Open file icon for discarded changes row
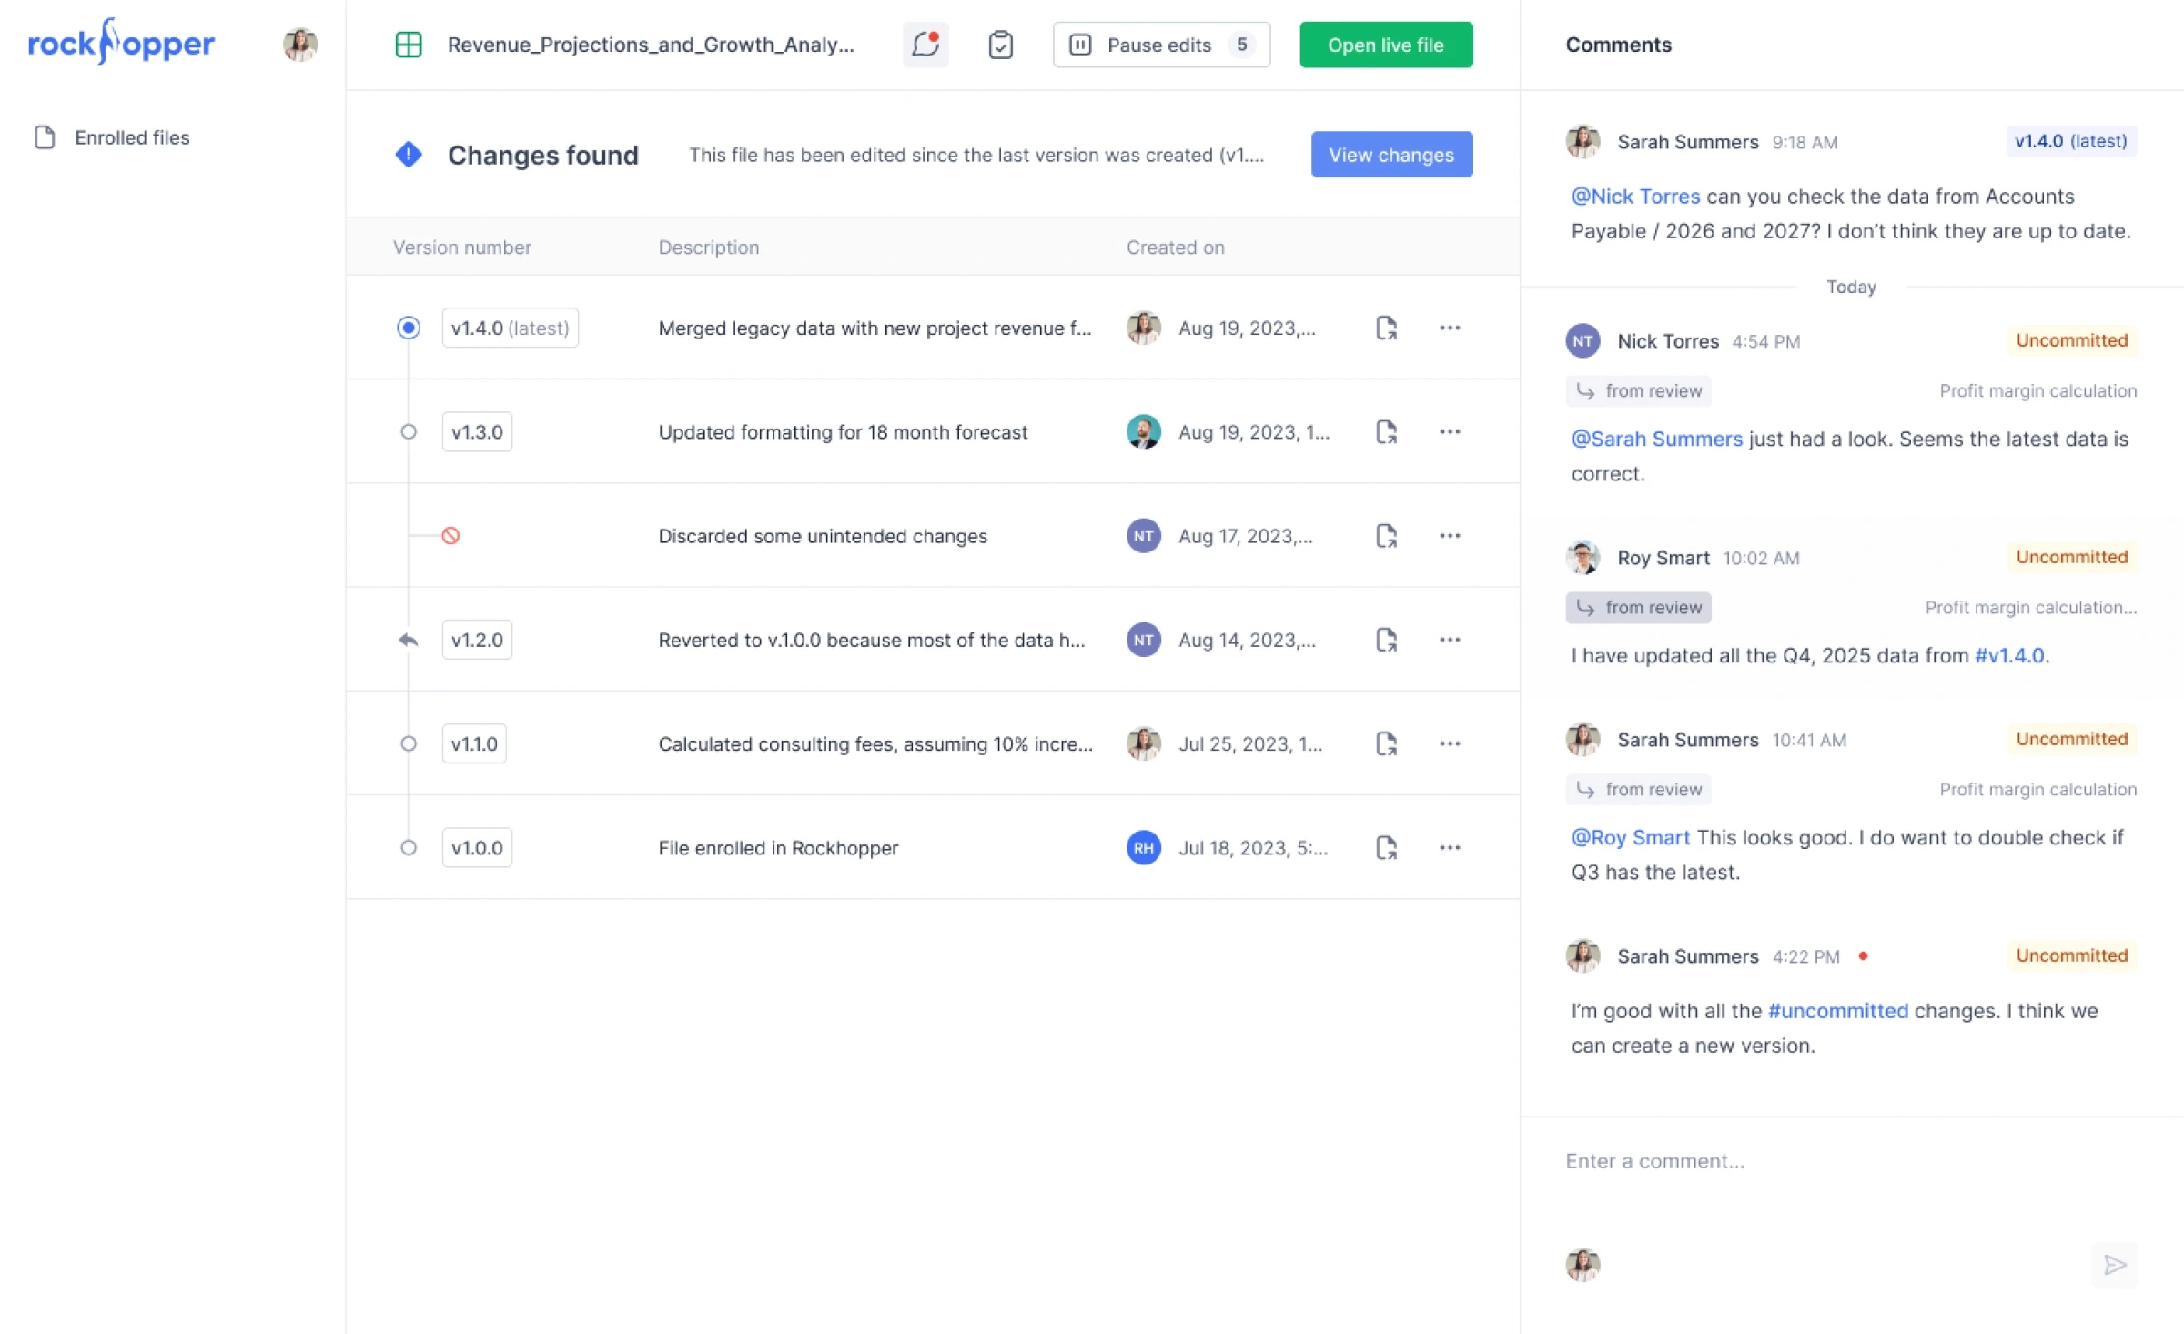Screen dimensions: 2184x1334 [1386, 536]
